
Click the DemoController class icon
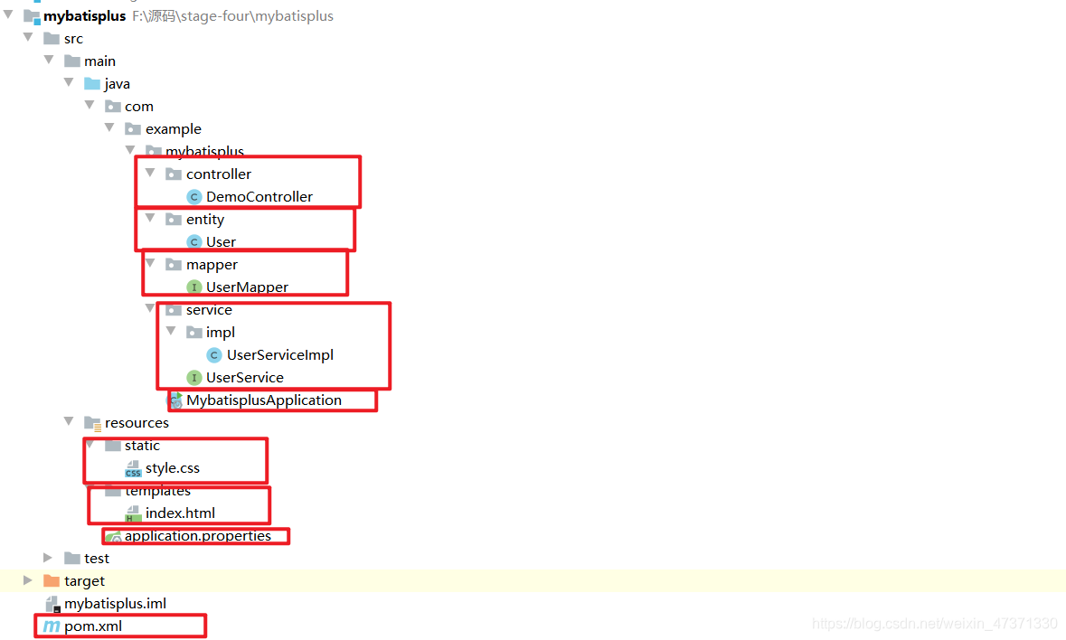(x=193, y=197)
